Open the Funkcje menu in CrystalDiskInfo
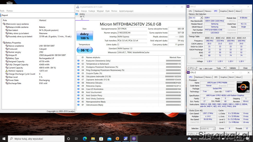Viewport: 253px width, 142px height. tap(92, 11)
